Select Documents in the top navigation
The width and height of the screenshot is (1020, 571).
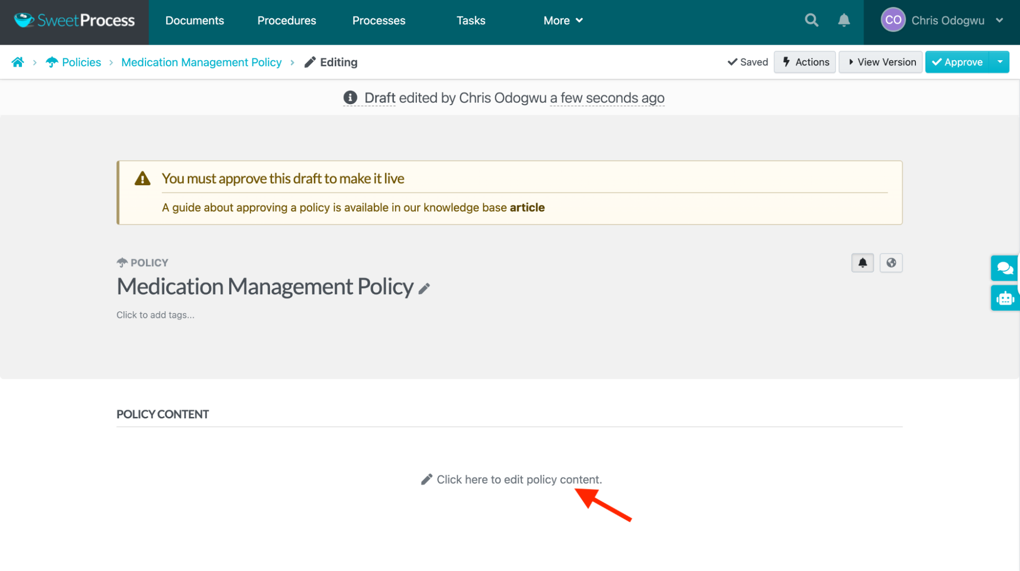click(194, 20)
